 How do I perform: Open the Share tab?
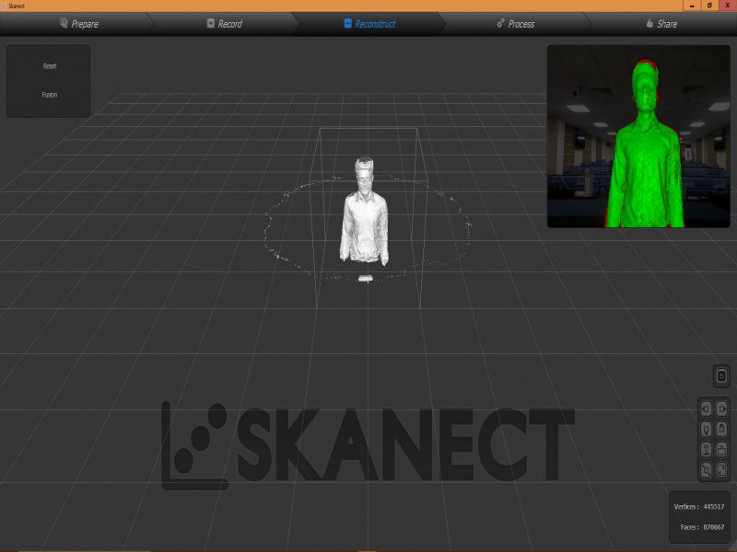click(661, 24)
